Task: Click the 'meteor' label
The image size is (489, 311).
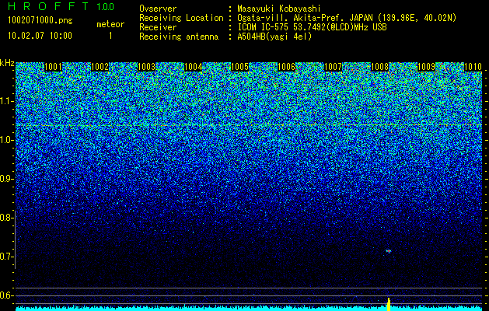Action: click(110, 24)
